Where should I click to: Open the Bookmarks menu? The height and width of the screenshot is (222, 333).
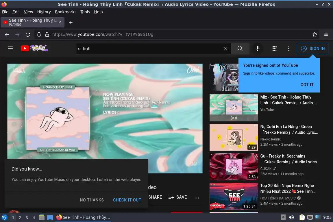(x=66, y=12)
